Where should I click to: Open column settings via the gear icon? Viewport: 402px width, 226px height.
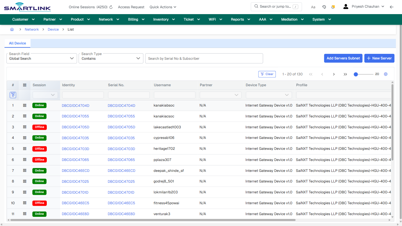[386, 74]
